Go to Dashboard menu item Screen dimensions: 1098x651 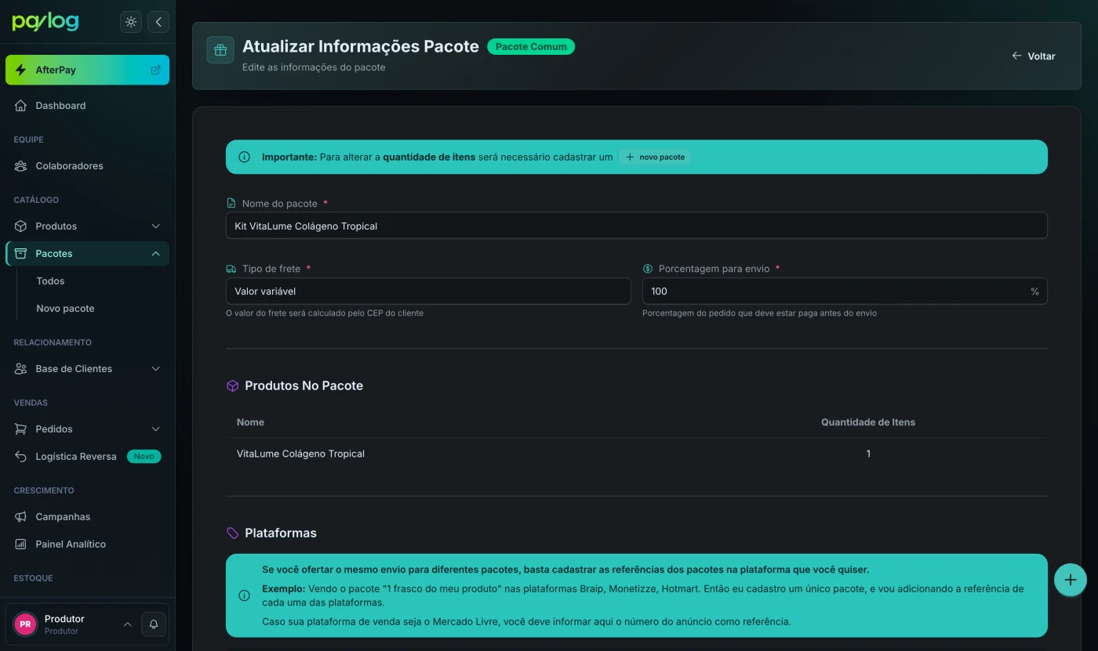point(87,106)
